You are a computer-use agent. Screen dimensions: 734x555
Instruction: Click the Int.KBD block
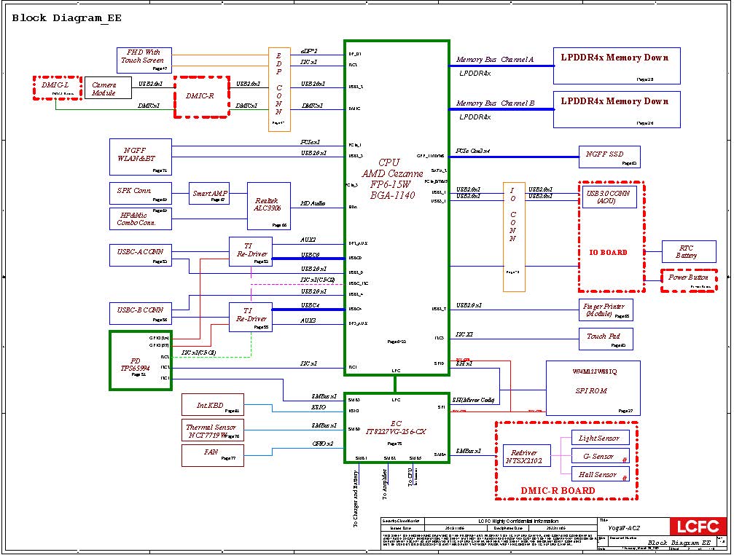(213, 404)
